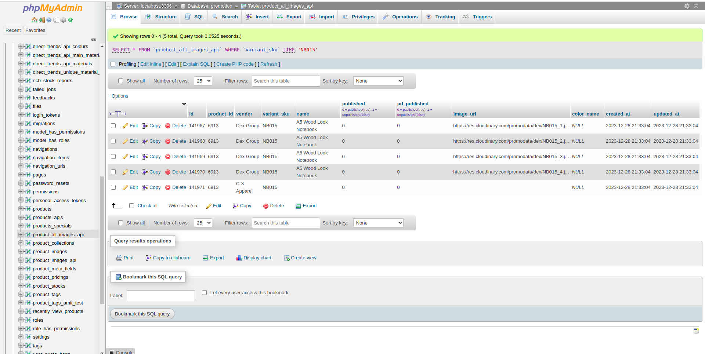
Task: Open the top Sort by key dropdown
Action: tap(378, 81)
